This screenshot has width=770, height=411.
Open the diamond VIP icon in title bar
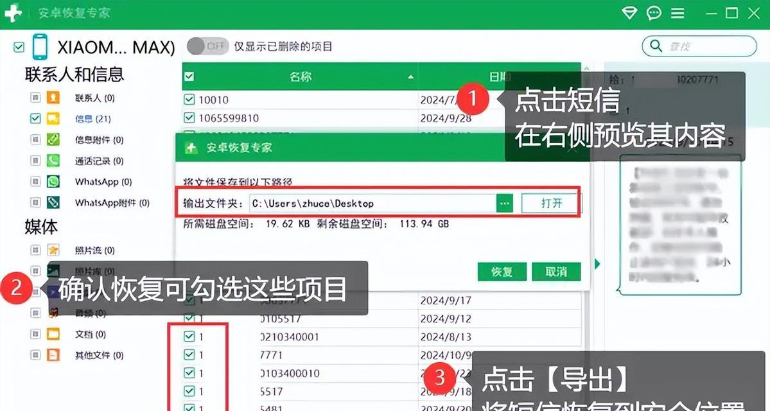point(629,13)
